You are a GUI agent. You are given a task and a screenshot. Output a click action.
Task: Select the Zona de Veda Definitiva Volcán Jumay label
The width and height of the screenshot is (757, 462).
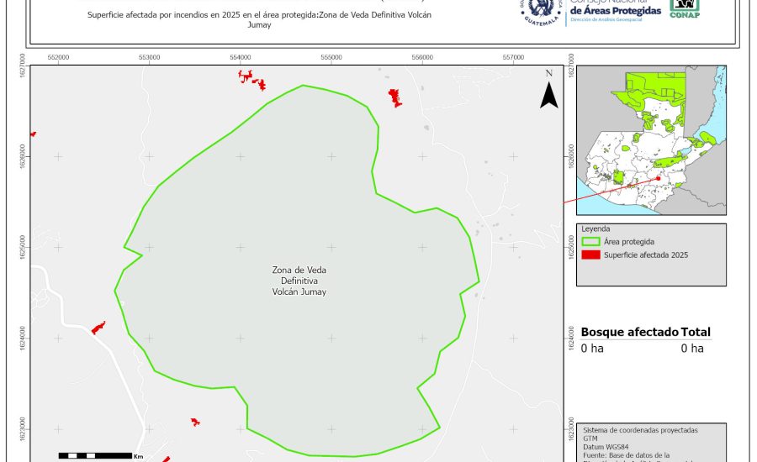click(x=299, y=281)
